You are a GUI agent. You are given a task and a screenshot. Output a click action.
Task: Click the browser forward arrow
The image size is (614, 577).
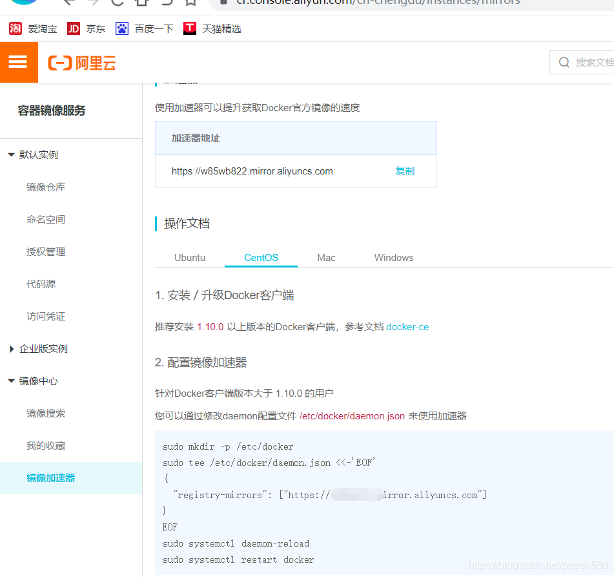pyautogui.click(x=93, y=2)
